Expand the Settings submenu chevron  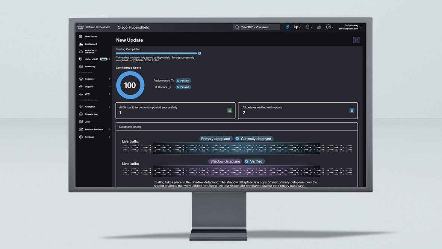click(x=110, y=137)
